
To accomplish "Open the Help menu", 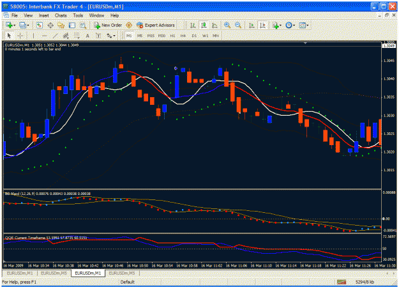I will point(114,15).
